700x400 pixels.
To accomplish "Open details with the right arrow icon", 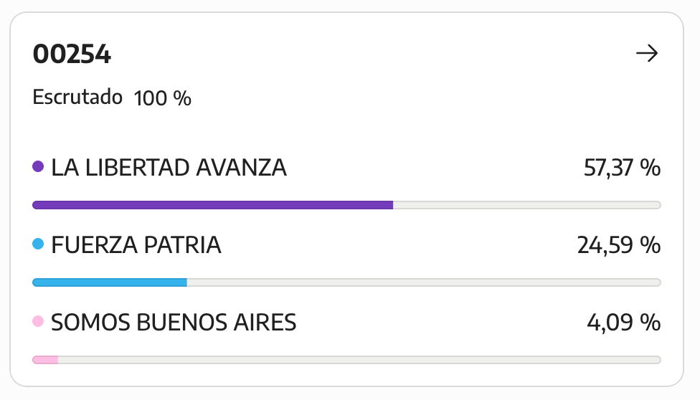I will pos(647,54).
